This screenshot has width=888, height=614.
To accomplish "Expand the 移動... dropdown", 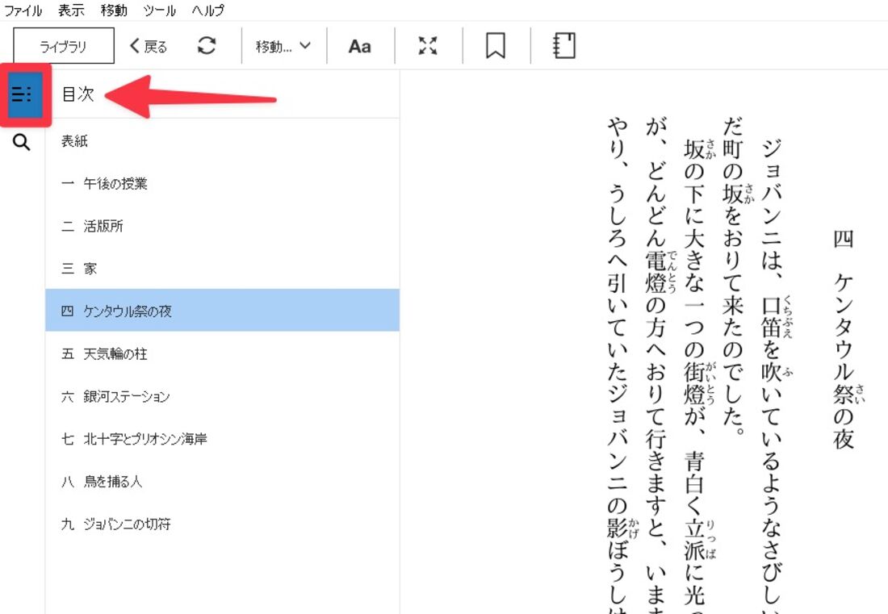I will coord(283,47).
